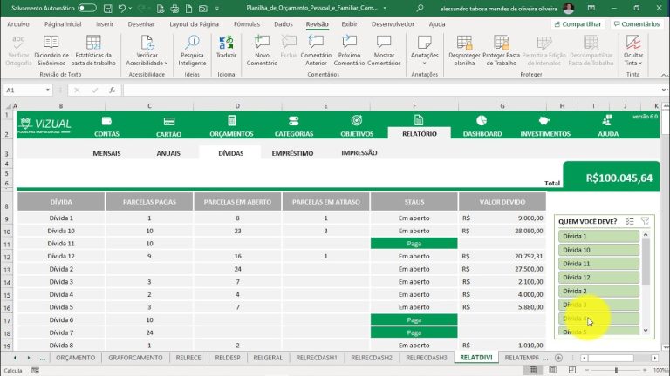Click Traduzir in the ribbon
This screenshot has height=376, width=670.
pos(226,47)
